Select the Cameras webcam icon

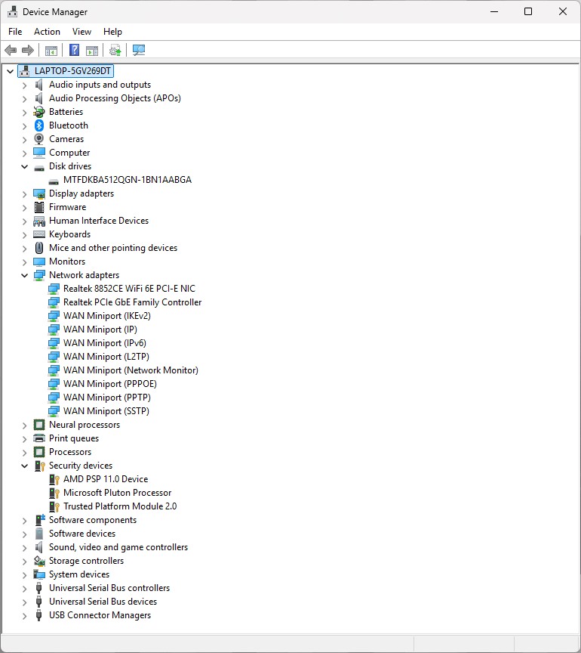click(x=39, y=139)
